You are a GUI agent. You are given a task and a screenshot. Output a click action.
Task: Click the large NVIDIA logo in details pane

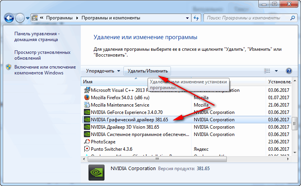(x=96, y=172)
